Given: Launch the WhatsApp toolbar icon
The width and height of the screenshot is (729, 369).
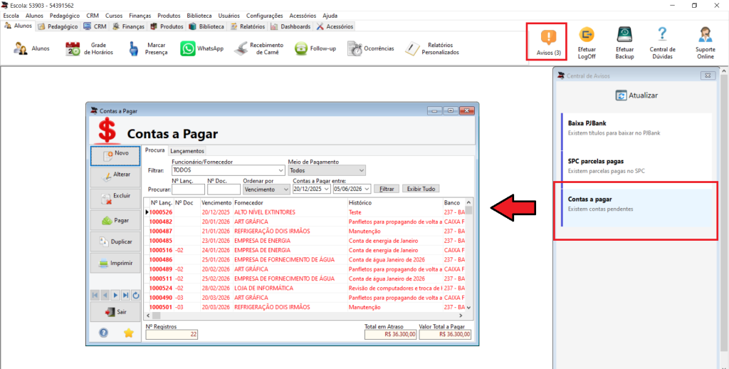Looking at the screenshot, I should point(188,48).
